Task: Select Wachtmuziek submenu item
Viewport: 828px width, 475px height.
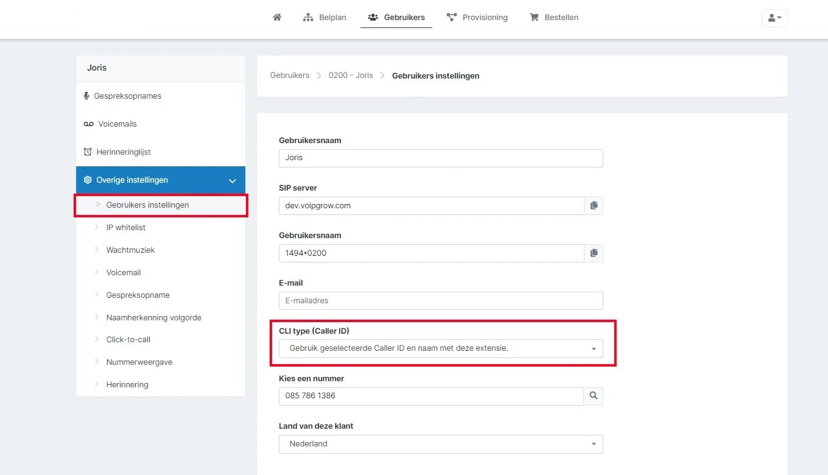Action: point(161,250)
